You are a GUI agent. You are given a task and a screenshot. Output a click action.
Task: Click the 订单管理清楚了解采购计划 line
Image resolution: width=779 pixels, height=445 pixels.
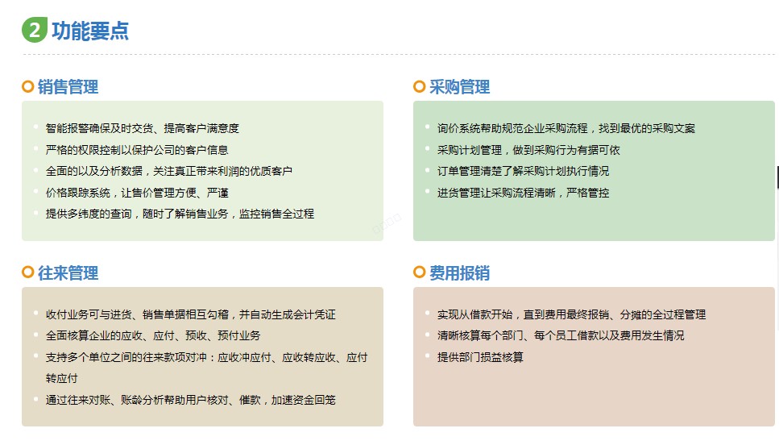tap(523, 171)
